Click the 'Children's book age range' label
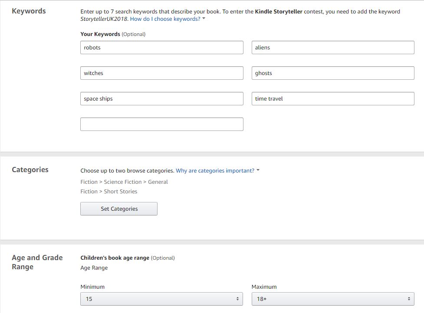 [115, 258]
